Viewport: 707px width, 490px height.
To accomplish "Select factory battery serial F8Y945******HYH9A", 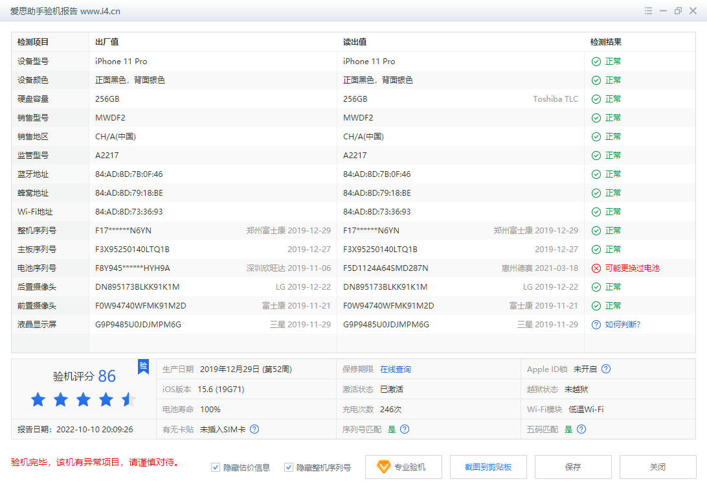I will tap(133, 268).
